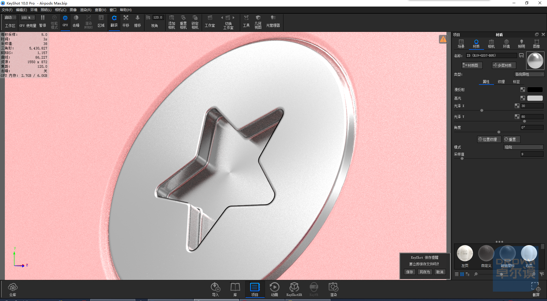Open the 模式 径向 dropdown

point(524,147)
